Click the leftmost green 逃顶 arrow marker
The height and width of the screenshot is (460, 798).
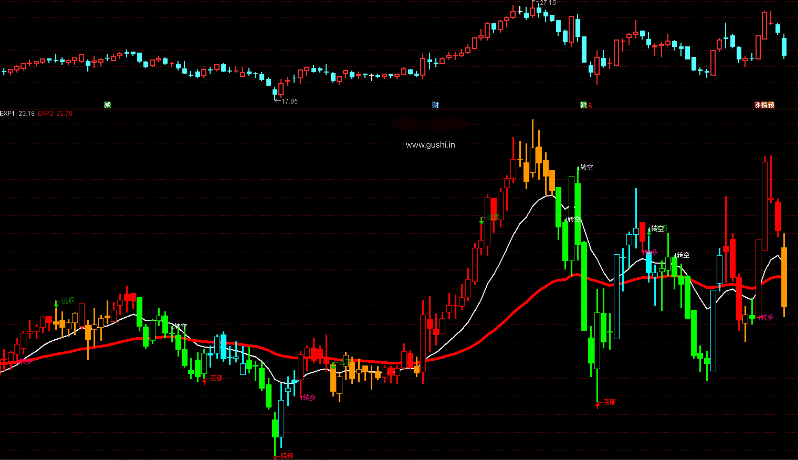[56, 304]
